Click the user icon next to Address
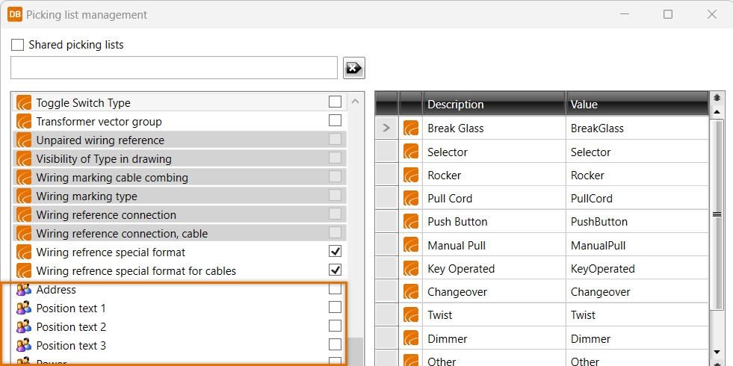 click(x=24, y=290)
